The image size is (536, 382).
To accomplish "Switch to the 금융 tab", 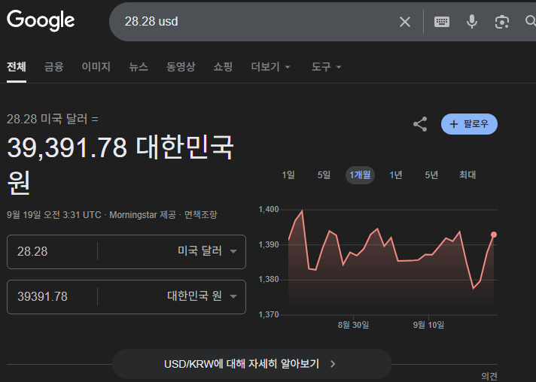I will pyautogui.click(x=53, y=67).
